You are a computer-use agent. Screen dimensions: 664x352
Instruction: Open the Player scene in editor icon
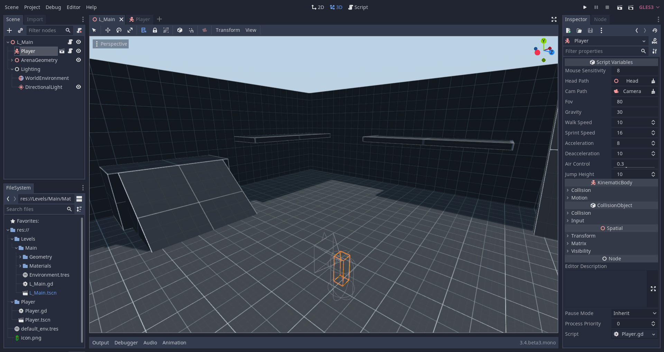pyautogui.click(x=62, y=51)
